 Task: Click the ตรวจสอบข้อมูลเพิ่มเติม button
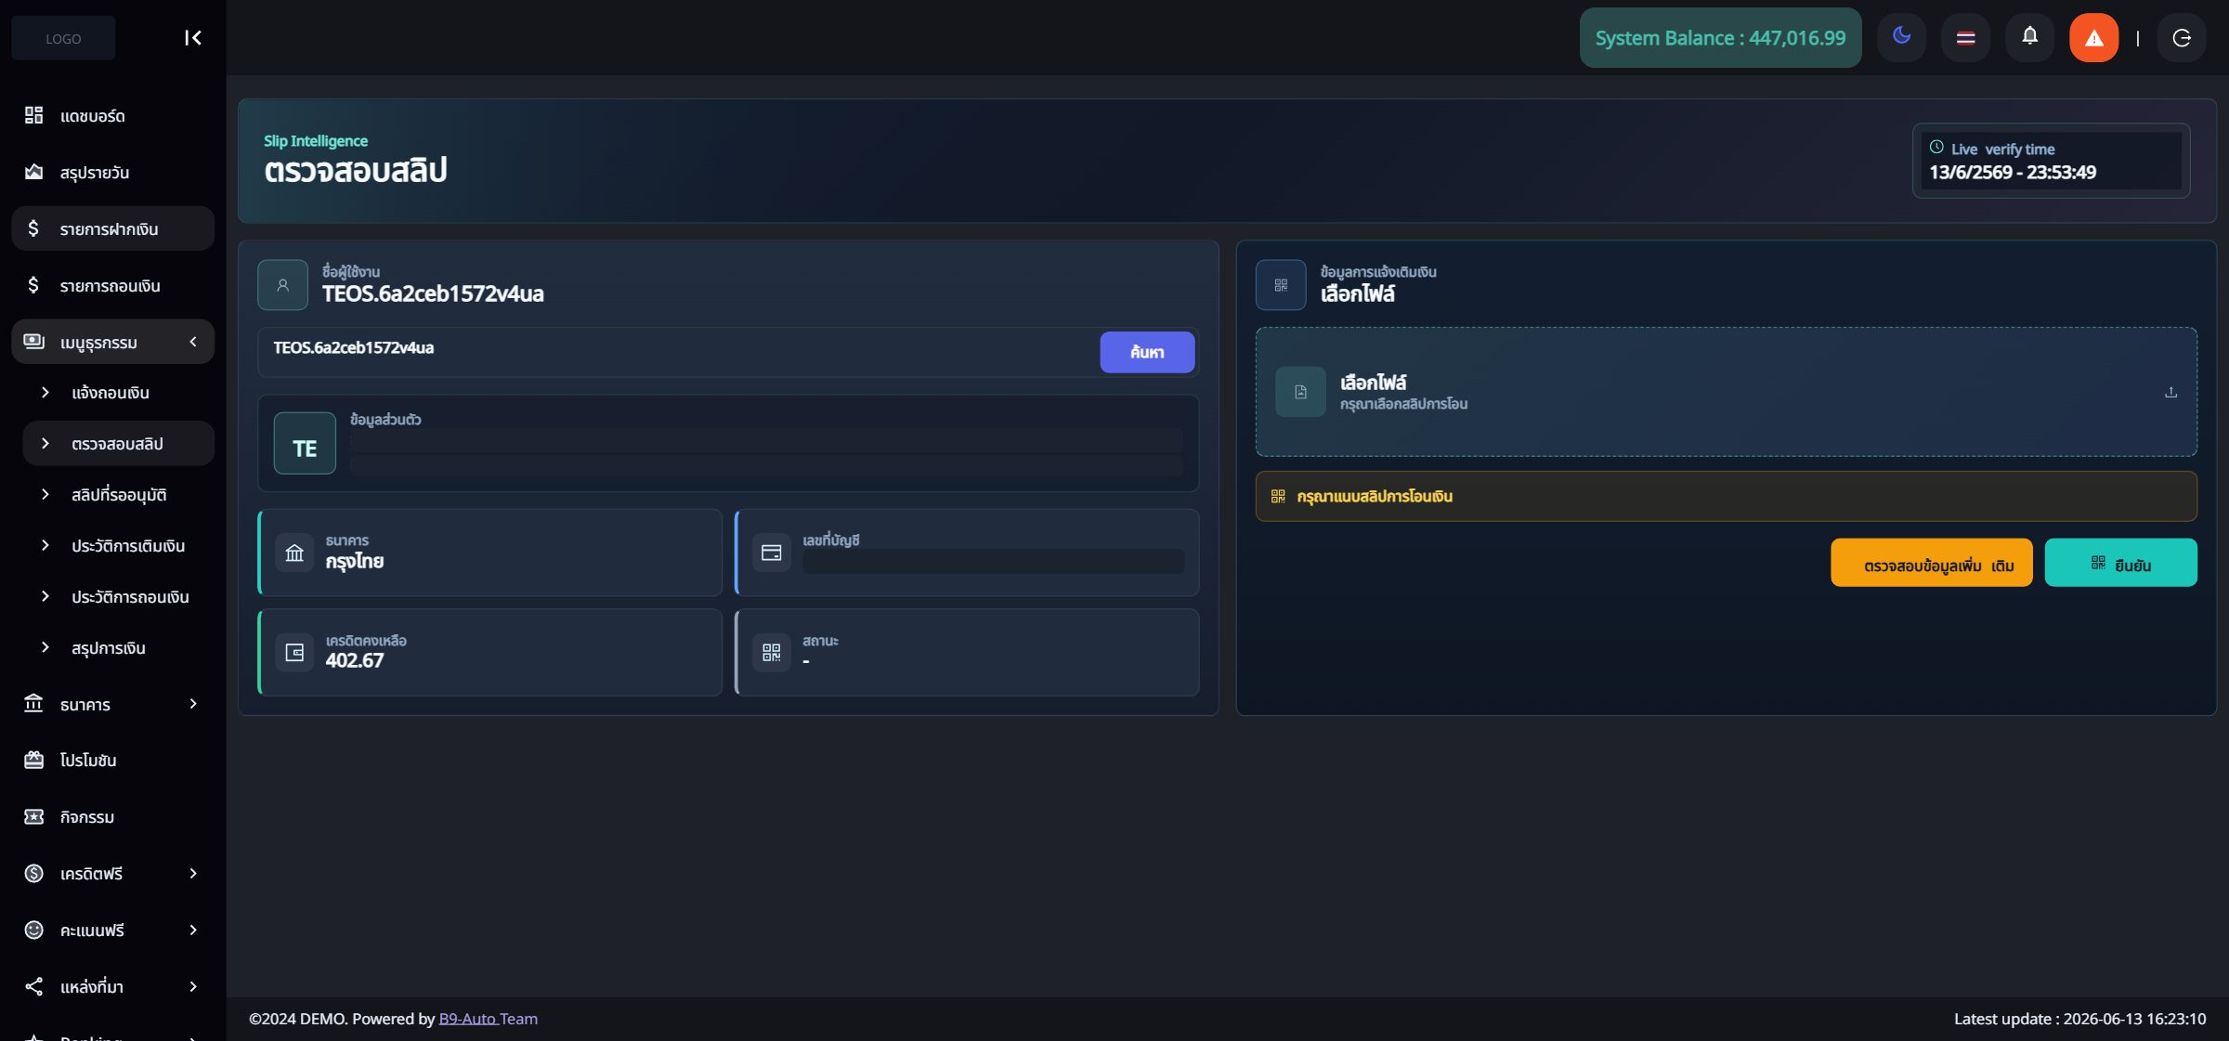point(1931,563)
